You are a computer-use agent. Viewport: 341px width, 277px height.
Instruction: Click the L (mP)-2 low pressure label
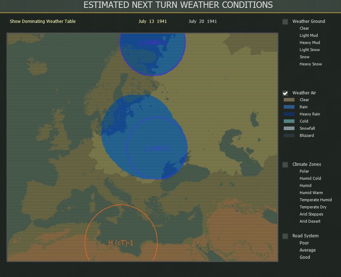(157, 149)
